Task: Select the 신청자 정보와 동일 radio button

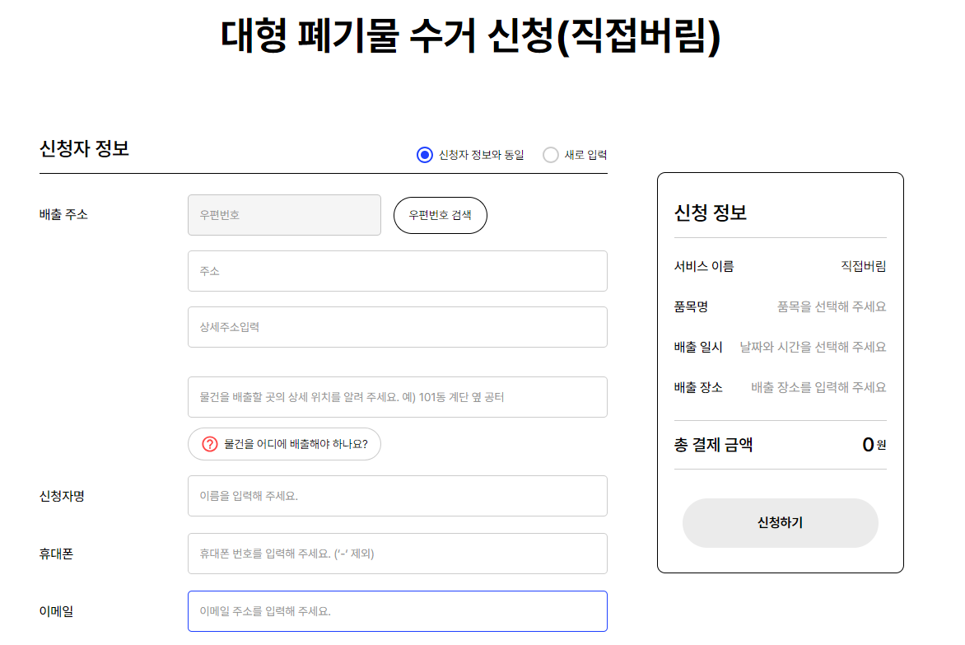Action: click(425, 154)
